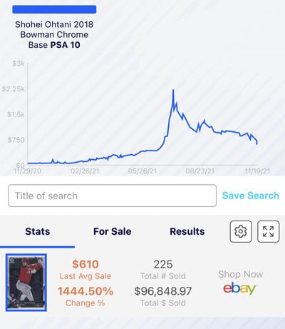The height and width of the screenshot is (329, 285).
Task: Focus the Title of search field
Action: click(x=113, y=196)
